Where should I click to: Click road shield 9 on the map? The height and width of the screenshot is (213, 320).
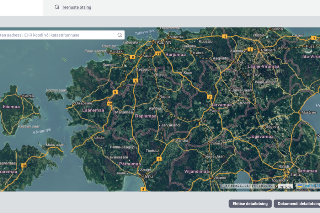point(115,92)
